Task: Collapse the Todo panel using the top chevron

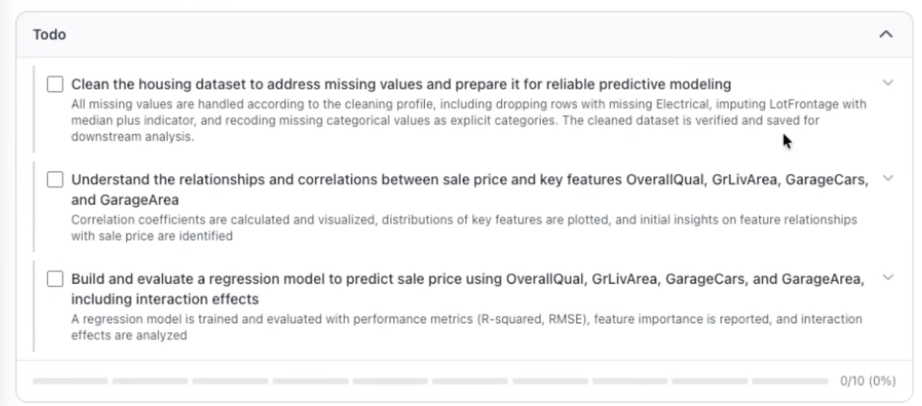Action: pyautogui.click(x=886, y=33)
